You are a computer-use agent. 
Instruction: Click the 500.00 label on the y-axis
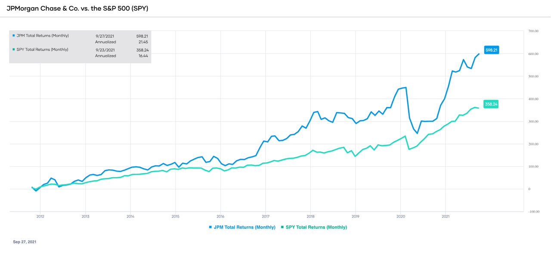[533, 77]
